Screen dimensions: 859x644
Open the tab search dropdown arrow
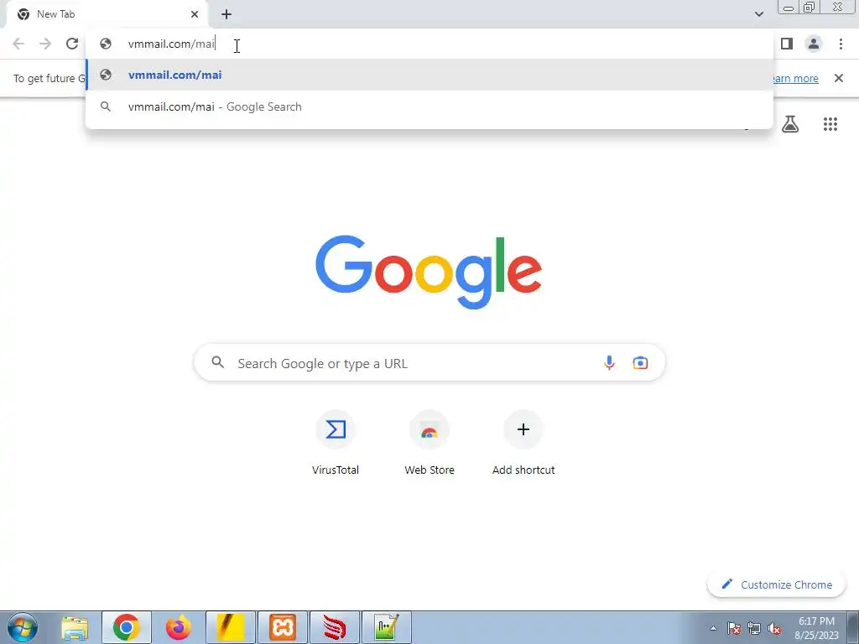[758, 14]
